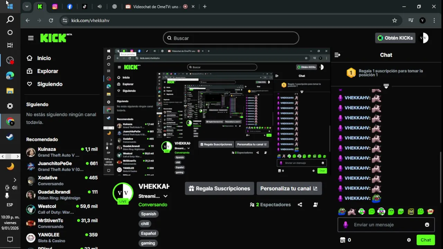This screenshot has width=443, height=249.
Task: Click the purple microphone in the message box
Action: coord(345,225)
